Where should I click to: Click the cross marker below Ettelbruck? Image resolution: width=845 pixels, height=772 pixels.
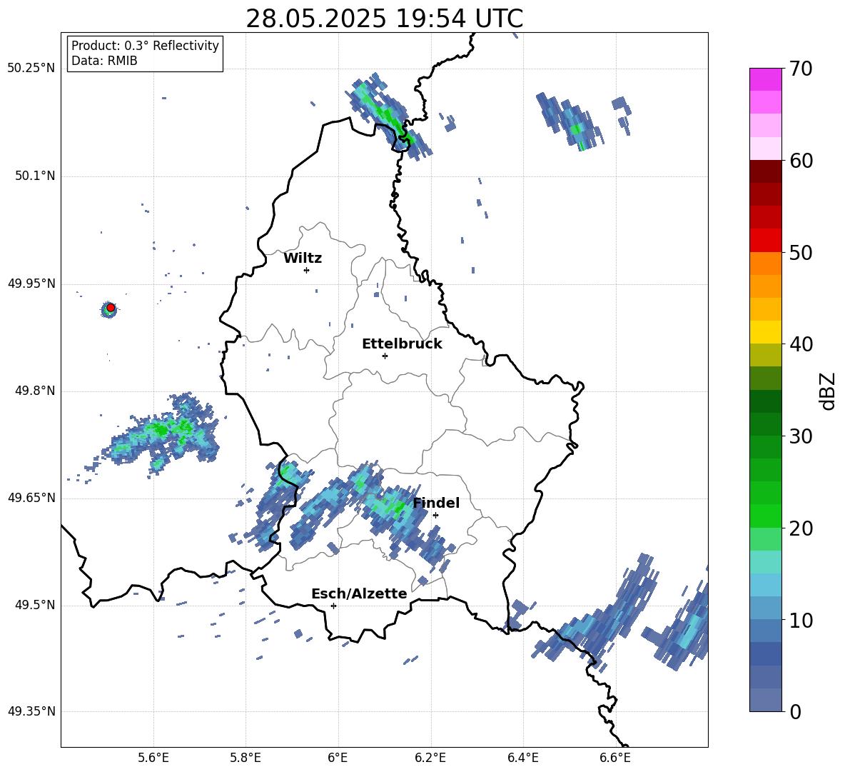(x=385, y=356)
